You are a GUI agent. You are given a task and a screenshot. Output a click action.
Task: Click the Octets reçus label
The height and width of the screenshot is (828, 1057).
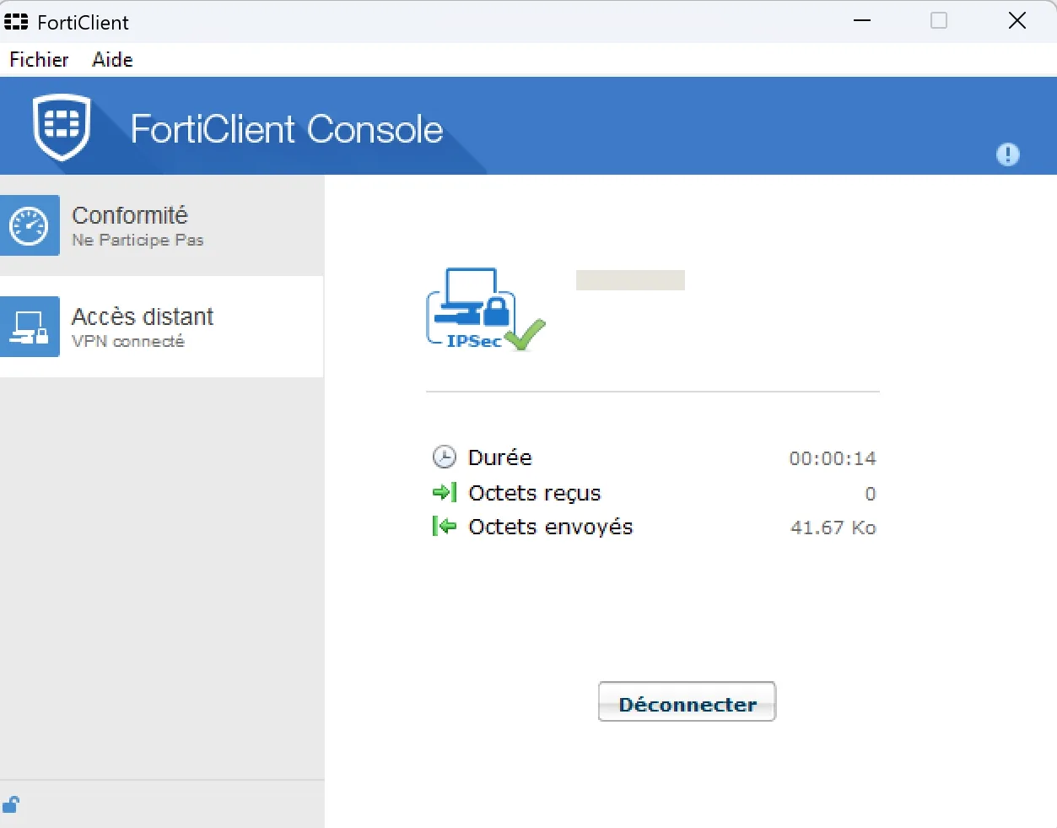coord(535,493)
